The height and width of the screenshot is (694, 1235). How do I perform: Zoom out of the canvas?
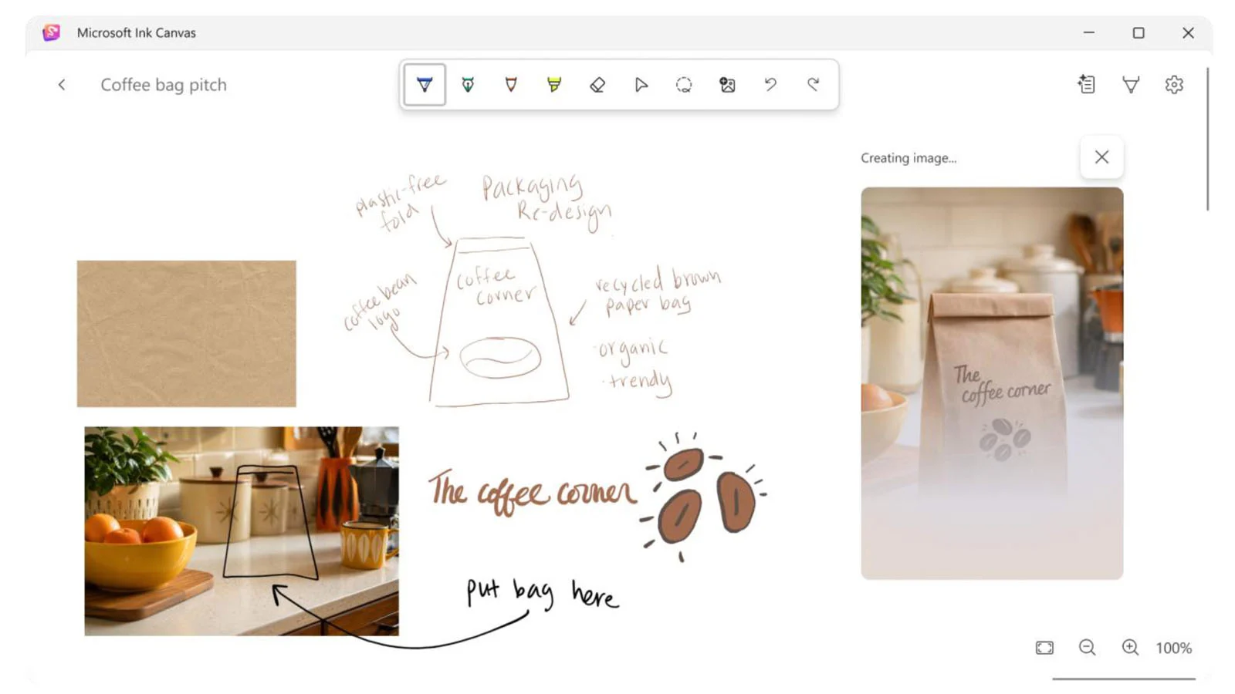[1088, 648]
